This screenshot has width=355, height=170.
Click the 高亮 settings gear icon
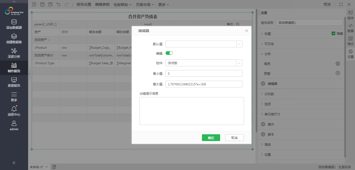coord(338,64)
